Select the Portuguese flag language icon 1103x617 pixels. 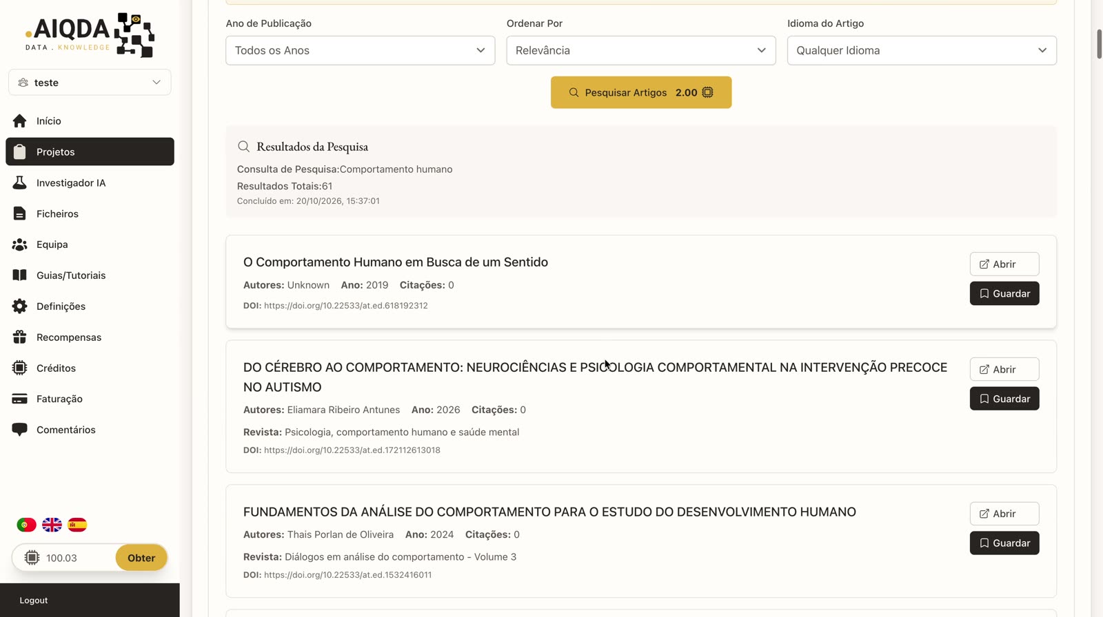(x=26, y=525)
